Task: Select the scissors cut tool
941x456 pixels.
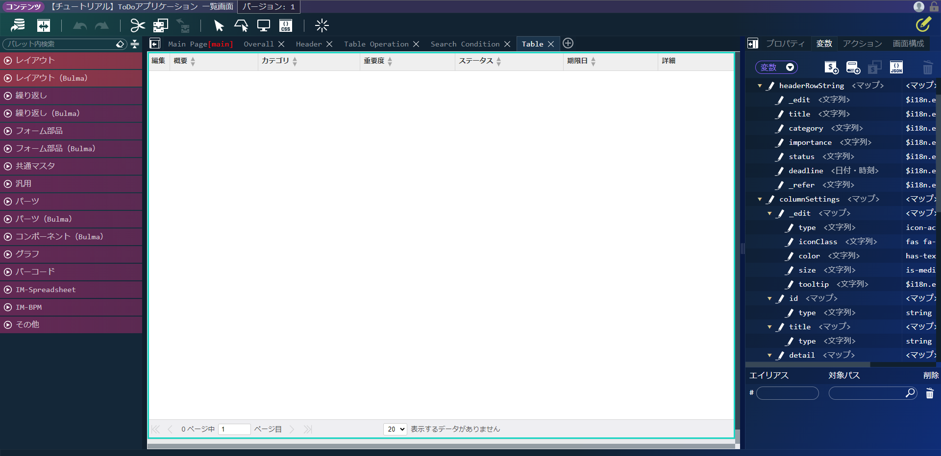Action: 138,25
